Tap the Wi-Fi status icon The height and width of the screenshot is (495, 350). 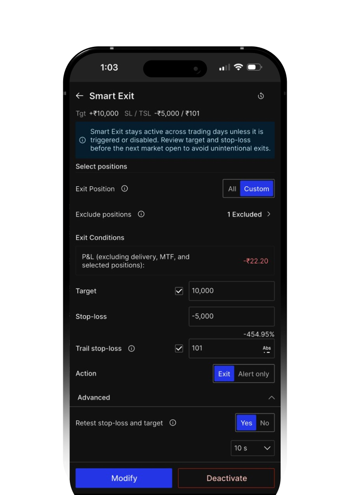pyautogui.click(x=238, y=67)
